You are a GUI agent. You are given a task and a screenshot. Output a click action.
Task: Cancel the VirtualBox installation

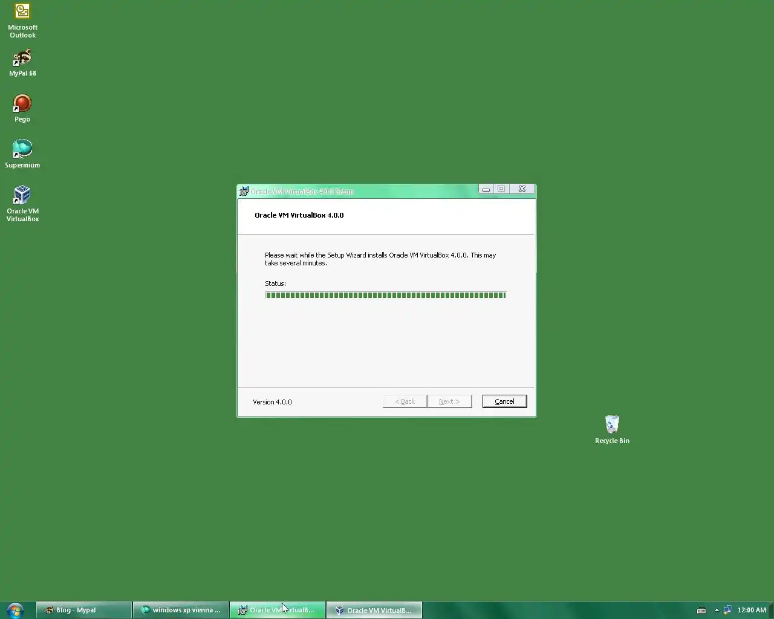(504, 401)
